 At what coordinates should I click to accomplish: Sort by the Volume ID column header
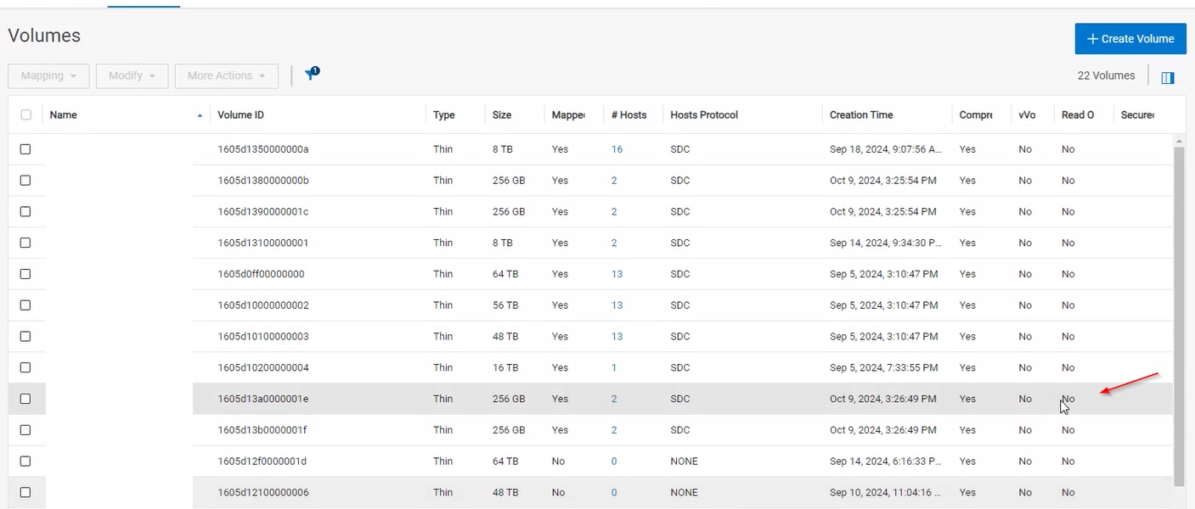(x=240, y=115)
